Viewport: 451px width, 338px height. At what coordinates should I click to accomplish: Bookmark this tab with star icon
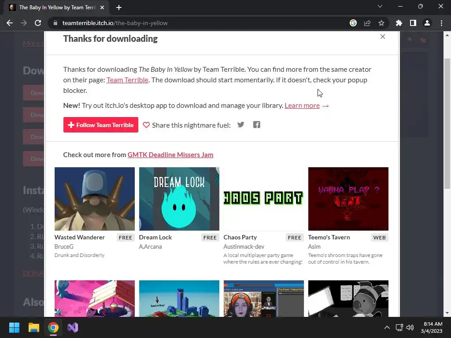pyautogui.click(x=381, y=23)
